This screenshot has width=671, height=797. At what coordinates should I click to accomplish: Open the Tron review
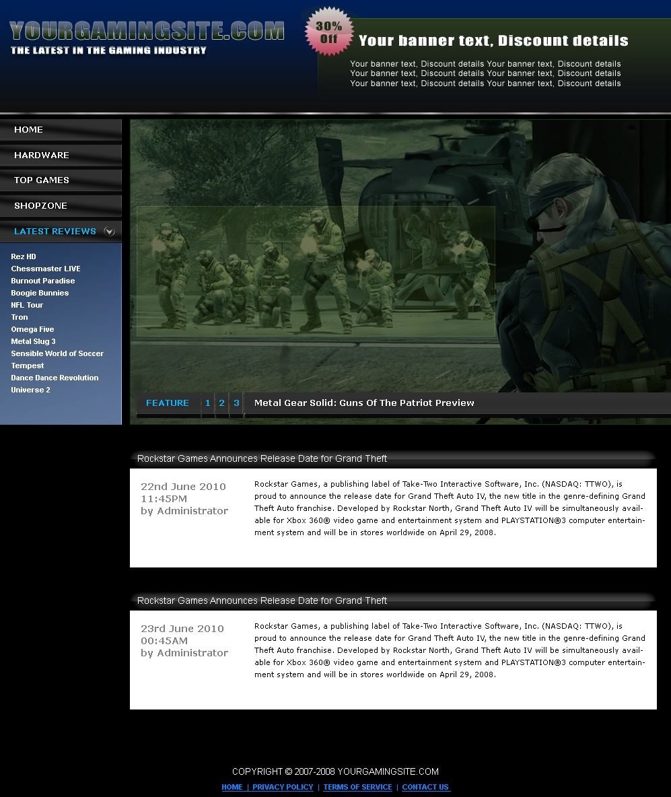click(20, 317)
